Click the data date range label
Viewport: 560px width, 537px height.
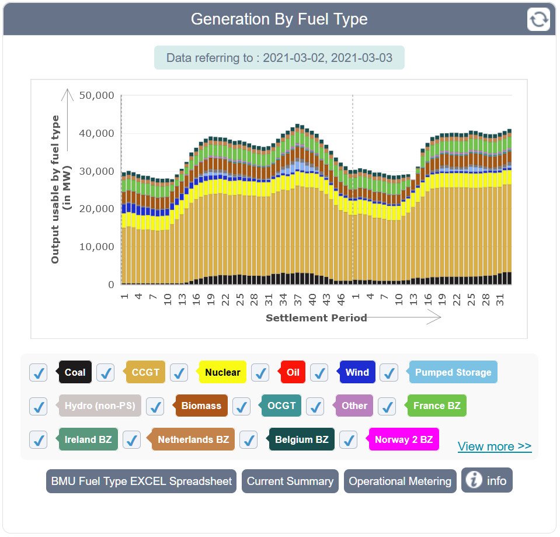coord(279,57)
